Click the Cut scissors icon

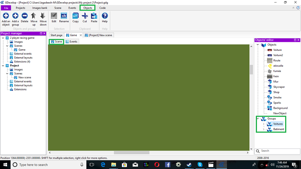tap(85, 16)
